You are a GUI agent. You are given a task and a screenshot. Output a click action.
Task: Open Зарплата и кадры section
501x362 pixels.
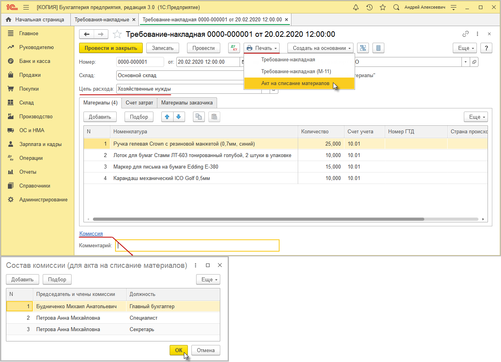click(x=40, y=144)
